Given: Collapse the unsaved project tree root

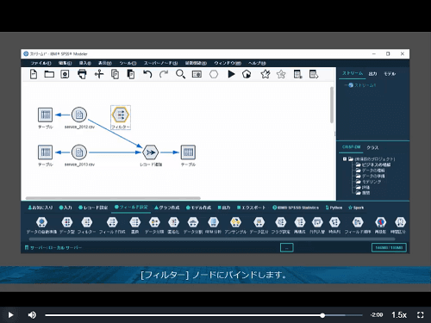Looking at the screenshot, I should [345, 158].
